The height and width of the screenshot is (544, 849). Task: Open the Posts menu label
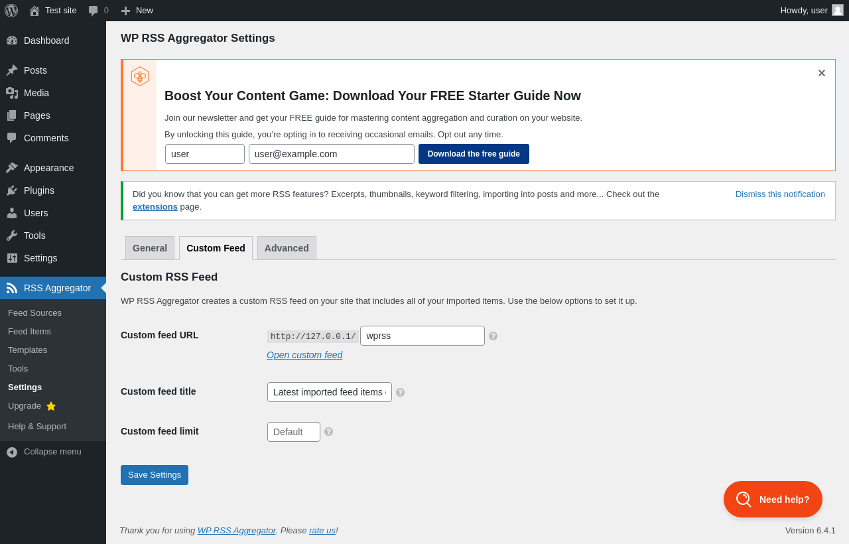[x=35, y=70]
